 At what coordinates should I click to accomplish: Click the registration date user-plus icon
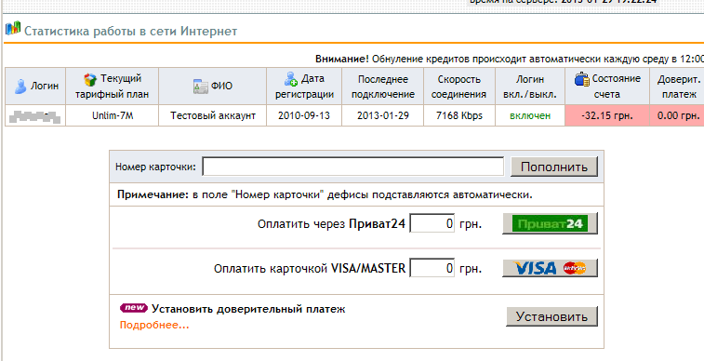point(291,78)
